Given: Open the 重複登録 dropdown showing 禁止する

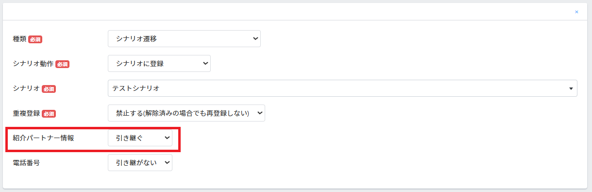Looking at the screenshot, I should 186,113.
